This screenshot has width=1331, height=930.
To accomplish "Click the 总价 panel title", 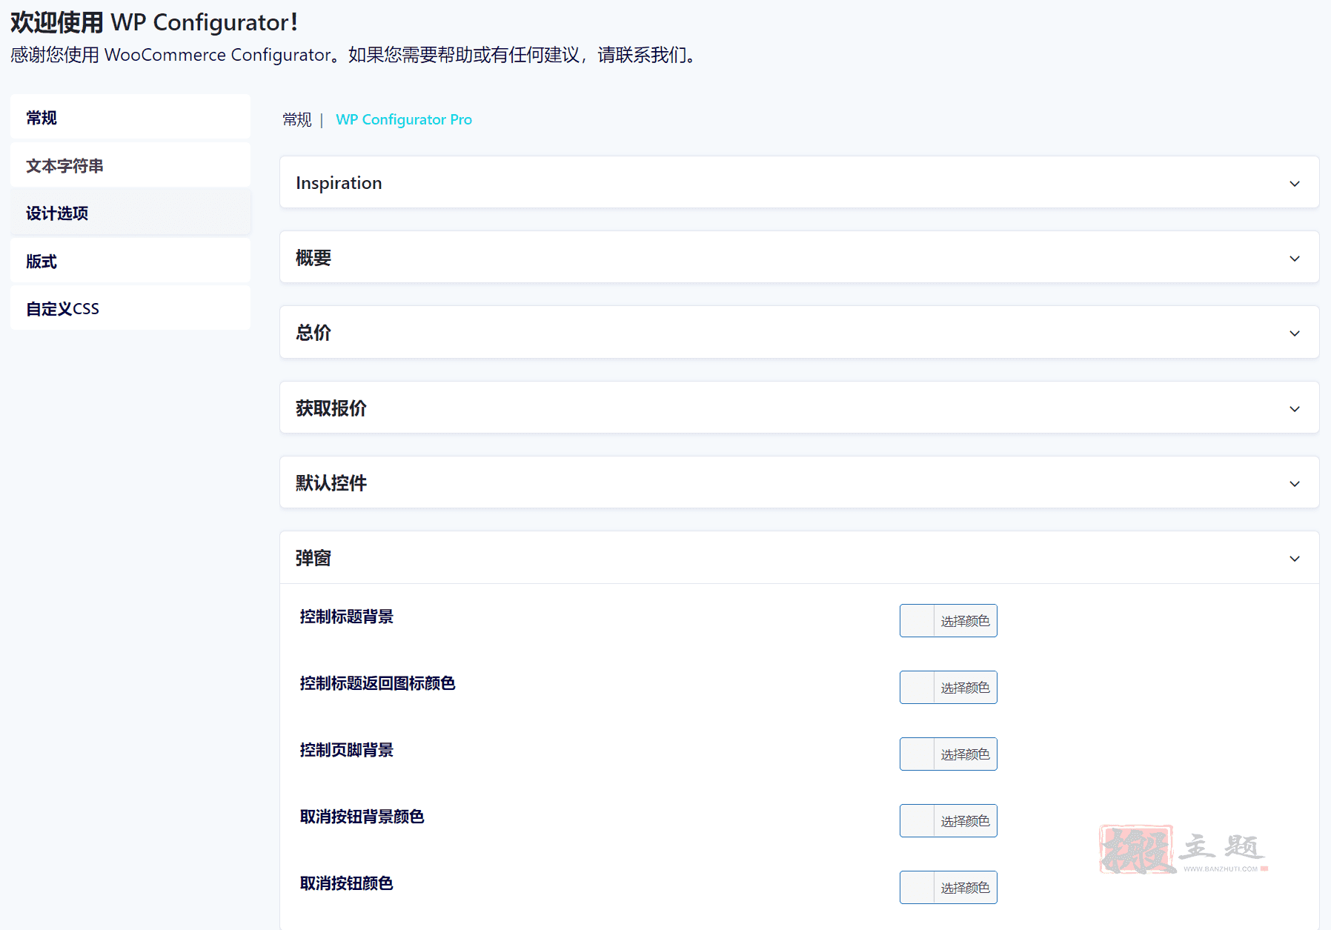I will (313, 333).
